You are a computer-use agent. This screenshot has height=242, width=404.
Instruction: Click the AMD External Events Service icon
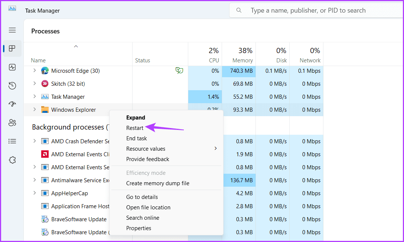(x=45, y=167)
